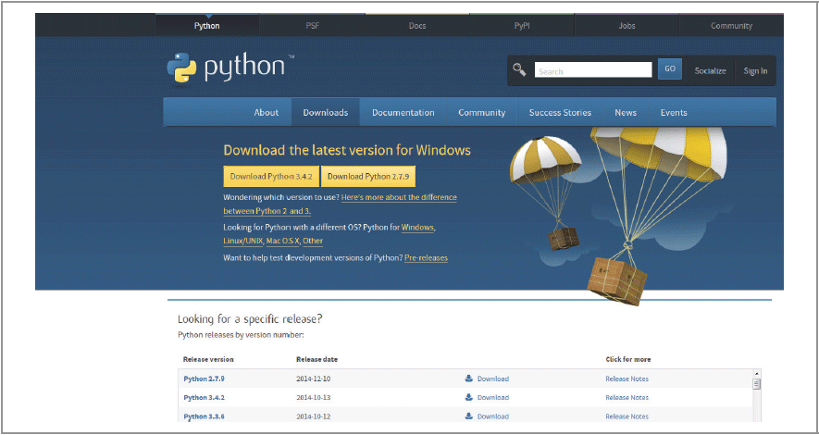This screenshot has height=435, width=819.
Task: Open the About menu
Action: [x=266, y=112]
